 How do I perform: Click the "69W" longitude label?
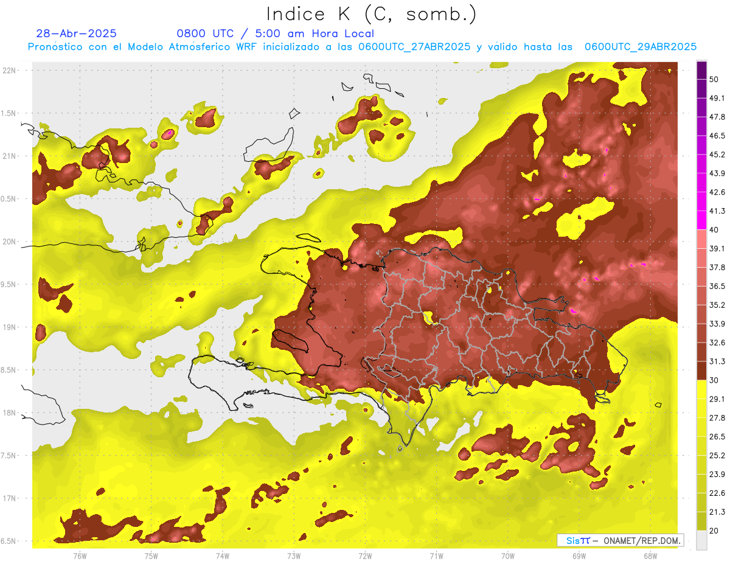coord(579,555)
